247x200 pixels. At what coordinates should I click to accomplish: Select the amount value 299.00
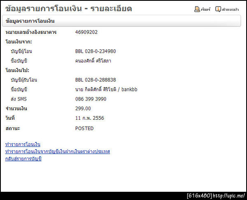pyautogui.click(x=83, y=109)
